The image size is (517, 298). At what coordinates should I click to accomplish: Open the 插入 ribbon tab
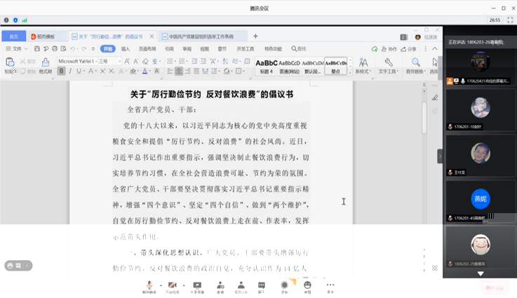click(126, 49)
